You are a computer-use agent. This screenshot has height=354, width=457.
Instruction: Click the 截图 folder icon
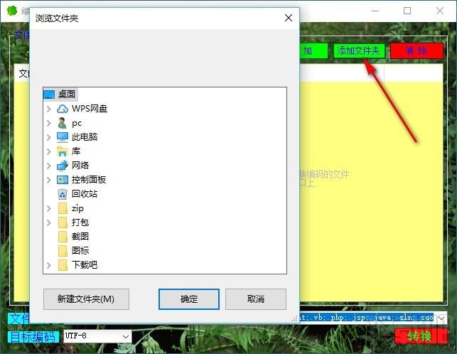pos(63,237)
